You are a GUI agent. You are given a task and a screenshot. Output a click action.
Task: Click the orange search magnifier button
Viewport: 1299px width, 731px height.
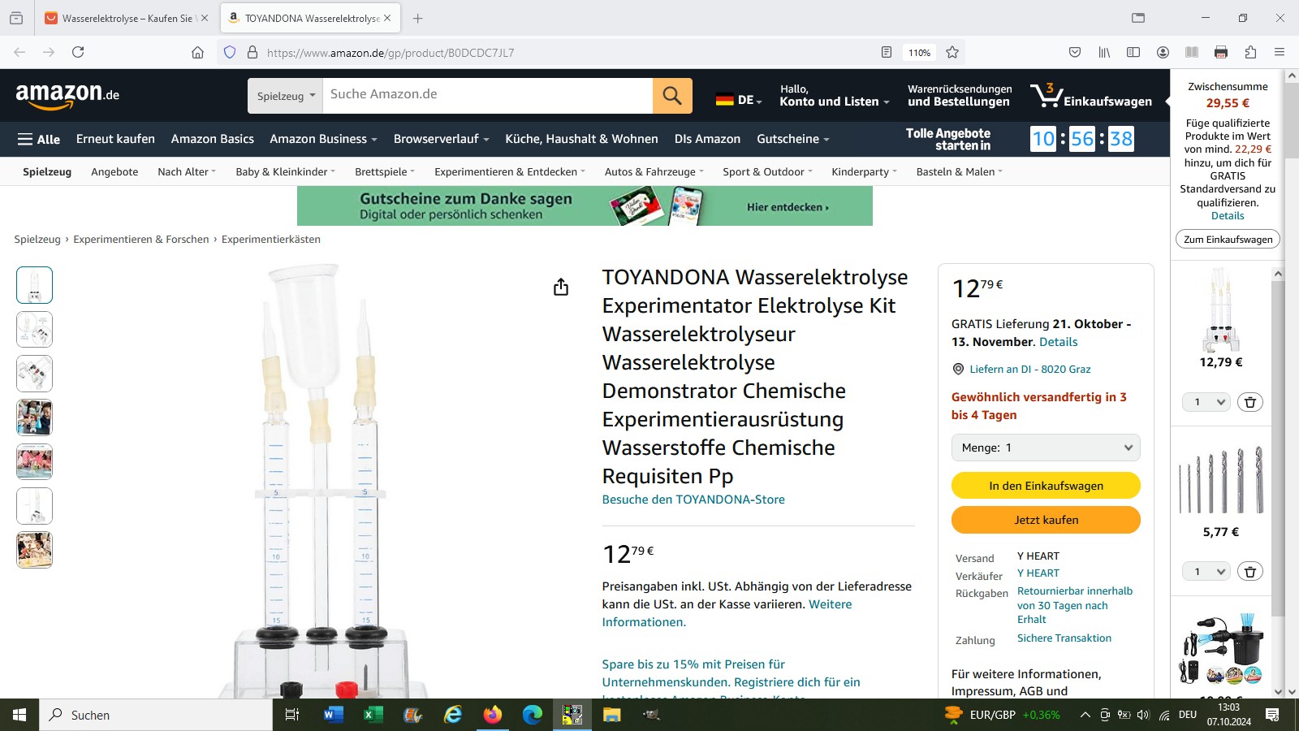coord(672,96)
